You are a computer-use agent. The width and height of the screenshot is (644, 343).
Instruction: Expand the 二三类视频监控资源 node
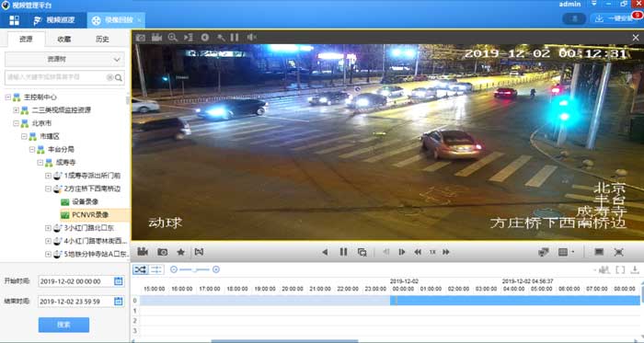tap(16, 110)
